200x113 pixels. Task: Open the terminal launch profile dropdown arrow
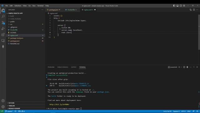[181, 67]
